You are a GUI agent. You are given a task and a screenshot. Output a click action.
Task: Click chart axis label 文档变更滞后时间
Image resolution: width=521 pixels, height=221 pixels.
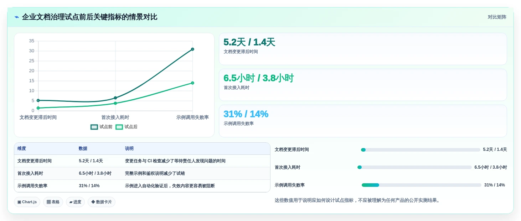(x=38, y=117)
